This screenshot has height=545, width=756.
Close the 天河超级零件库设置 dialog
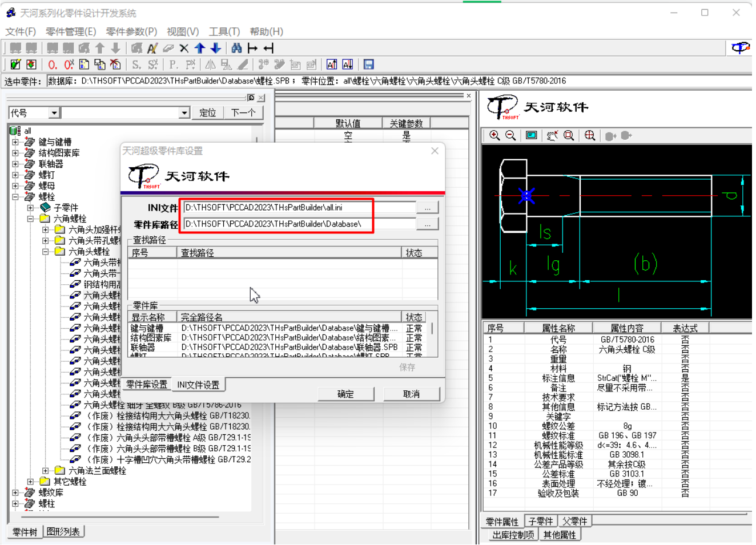click(435, 151)
